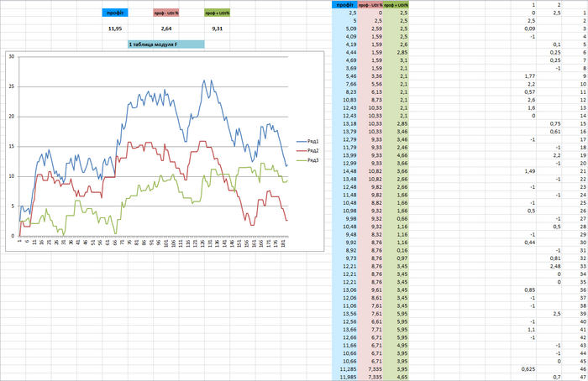Screen dimensions: 588x381
Task: Select the cell with 1,49 in row 21
Action: [523, 171]
